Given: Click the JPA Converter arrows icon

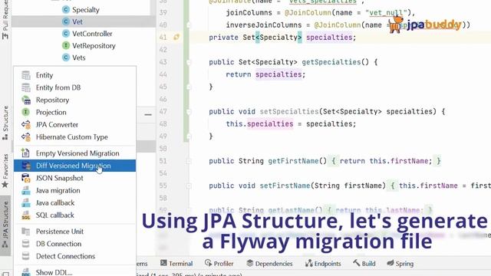Looking at the screenshot, I should [25, 124].
